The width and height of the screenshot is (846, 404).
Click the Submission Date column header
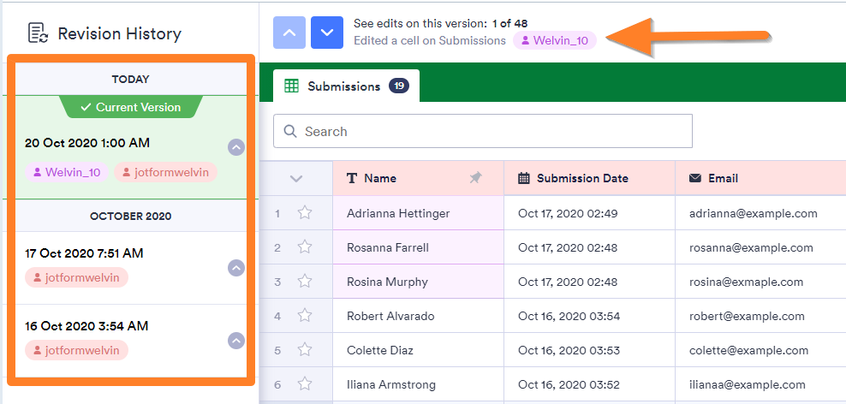(x=582, y=178)
